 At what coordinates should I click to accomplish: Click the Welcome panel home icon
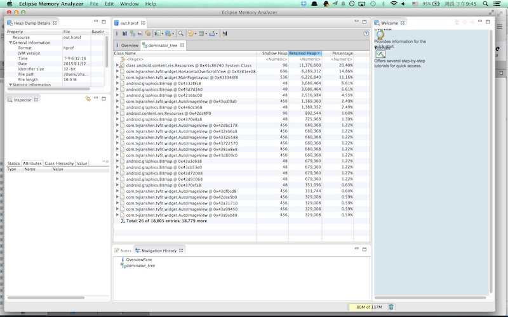457,22
